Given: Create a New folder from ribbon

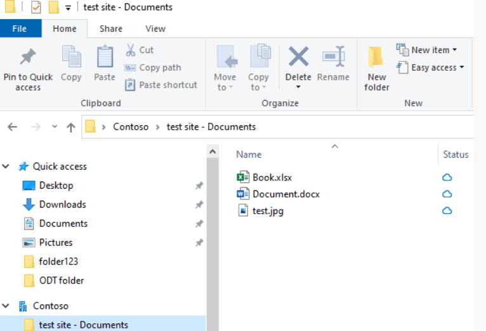Looking at the screenshot, I should pyautogui.click(x=377, y=68).
